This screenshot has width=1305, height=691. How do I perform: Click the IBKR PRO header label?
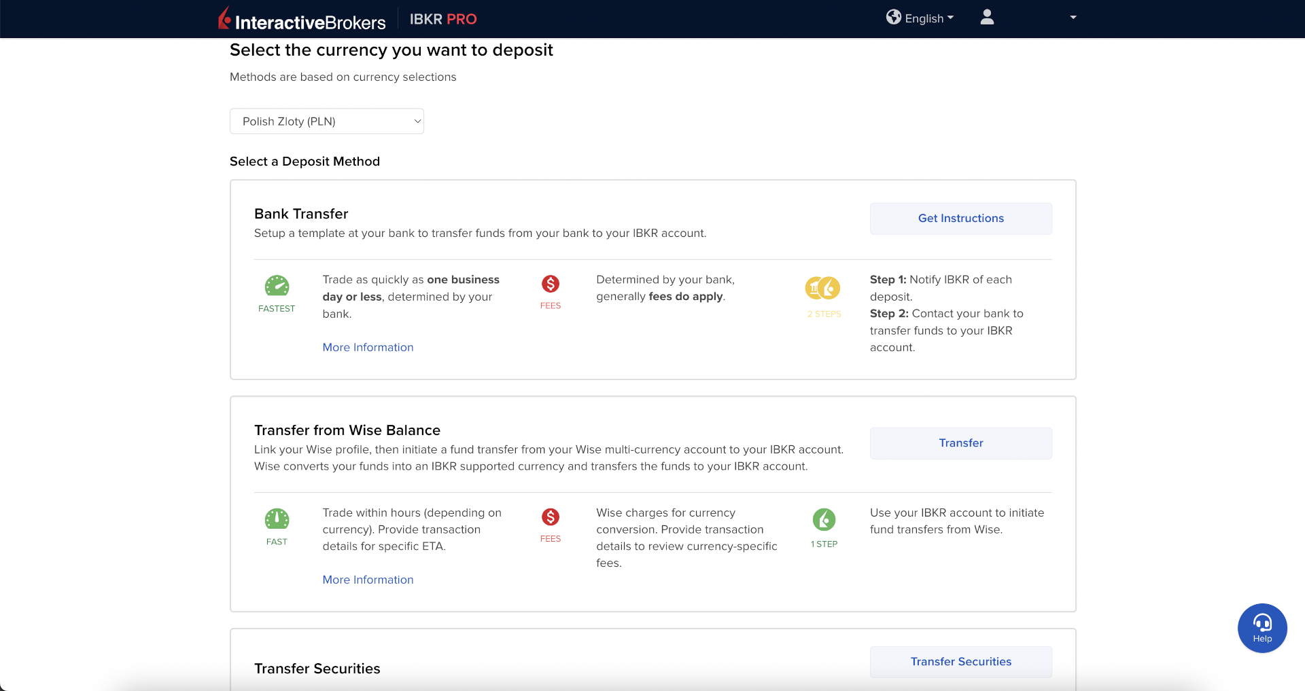443,19
